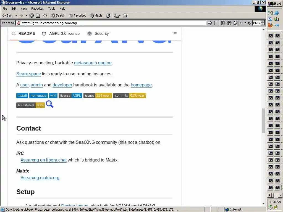Image resolution: width=283 pixels, height=212 pixels.
Task: Click the folder search quick launch icon
Action: pos(277,19)
